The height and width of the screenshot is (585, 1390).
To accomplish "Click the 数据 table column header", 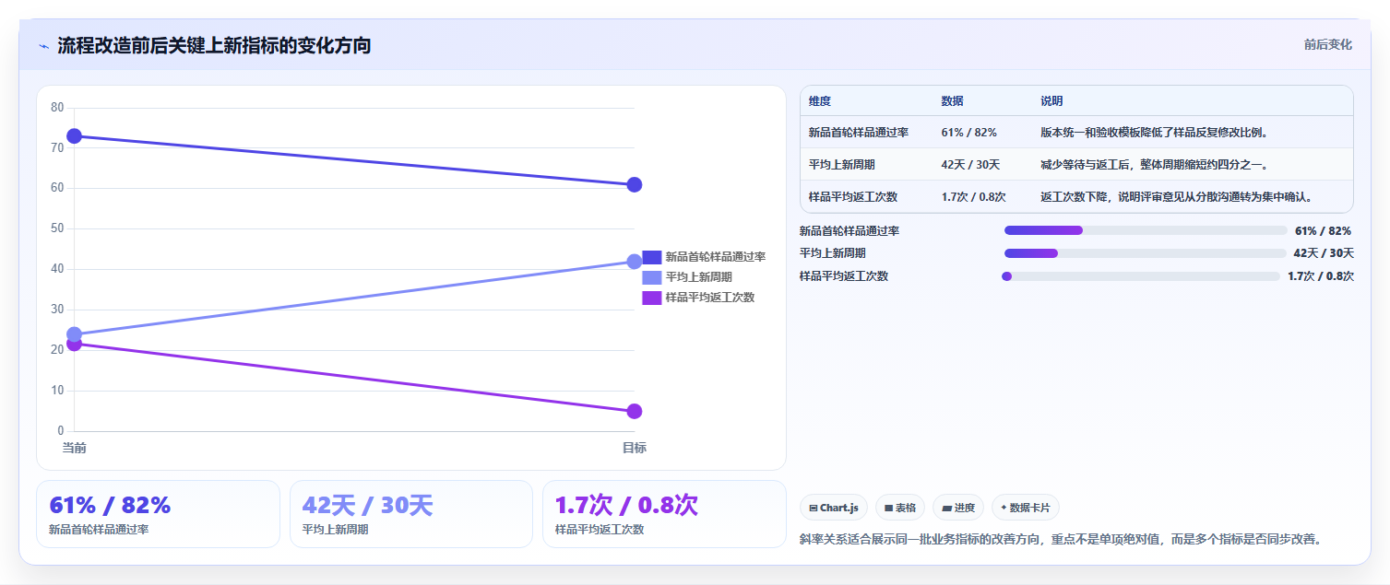I will 953,101.
